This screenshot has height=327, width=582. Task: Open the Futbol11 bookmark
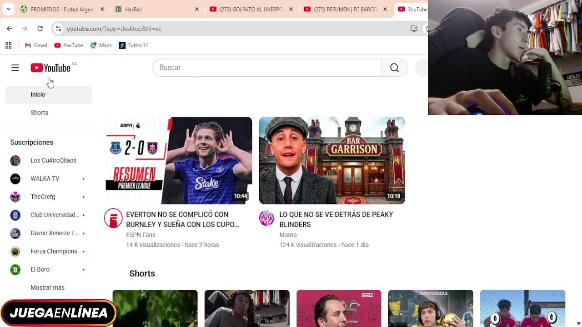pyautogui.click(x=134, y=45)
